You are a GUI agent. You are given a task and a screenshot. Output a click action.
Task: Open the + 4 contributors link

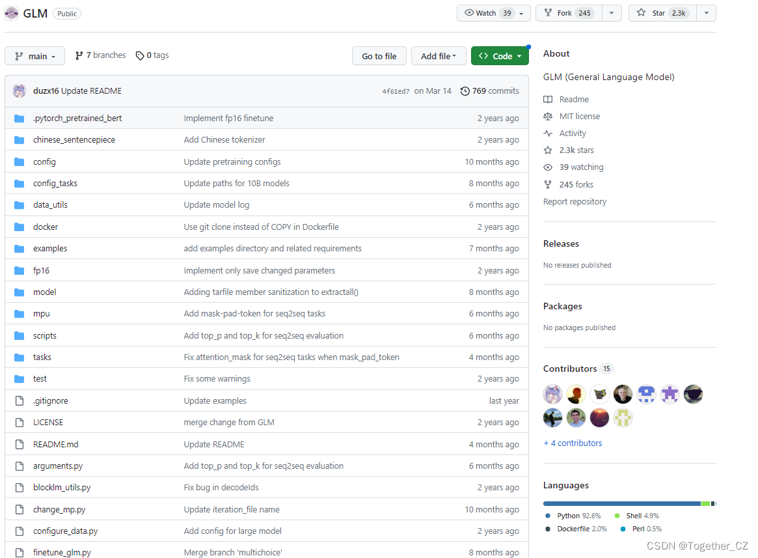coord(573,443)
